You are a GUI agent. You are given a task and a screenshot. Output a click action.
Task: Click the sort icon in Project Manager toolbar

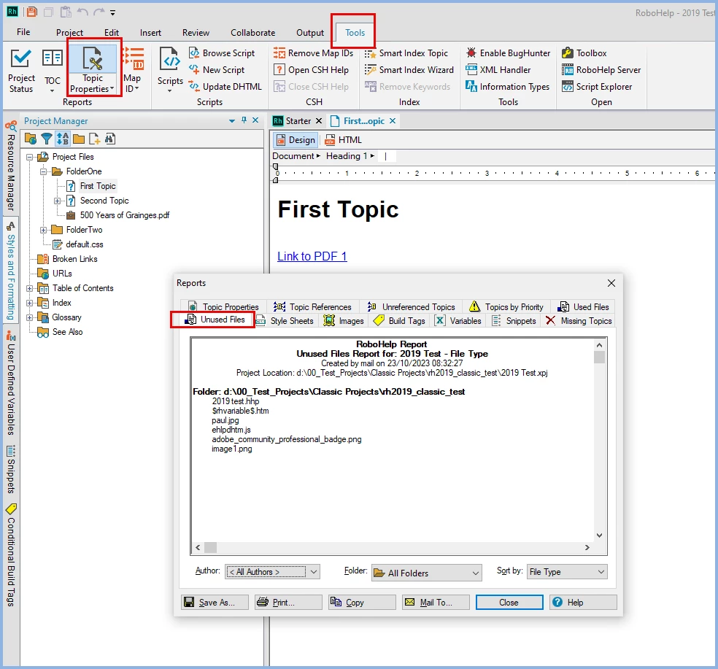coord(63,139)
